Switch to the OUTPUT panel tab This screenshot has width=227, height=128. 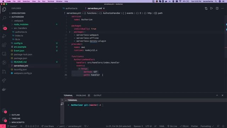(98, 96)
